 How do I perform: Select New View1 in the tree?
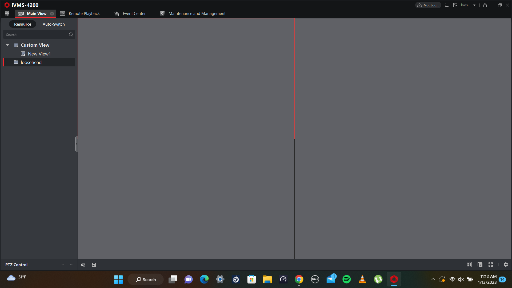(39, 54)
